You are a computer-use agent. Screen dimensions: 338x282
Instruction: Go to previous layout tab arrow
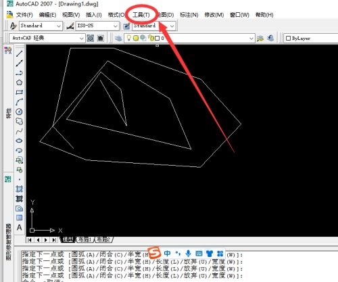(38, 240)
